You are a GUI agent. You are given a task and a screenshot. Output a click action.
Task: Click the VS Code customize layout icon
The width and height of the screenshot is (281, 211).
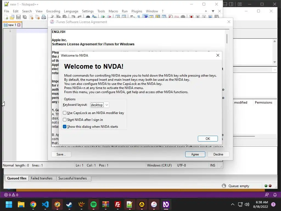pos(240,4)
